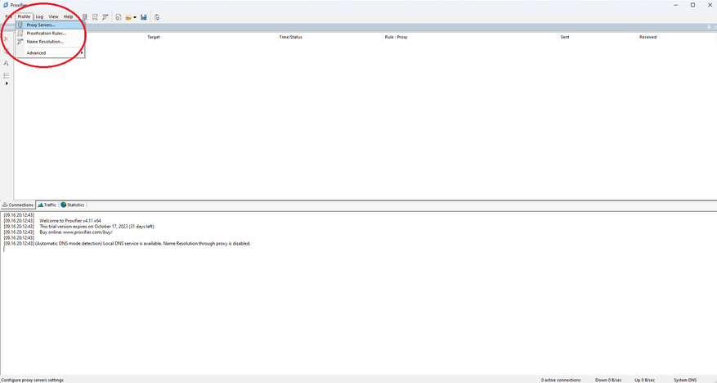Expand the Open Profile dropdown arrow
This screenshot has height=383, width=717.
pyautogui.click(x=135, y=17)
